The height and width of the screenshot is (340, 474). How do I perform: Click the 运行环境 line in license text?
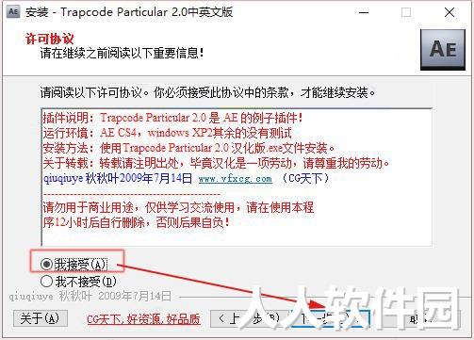coord(168,133)
